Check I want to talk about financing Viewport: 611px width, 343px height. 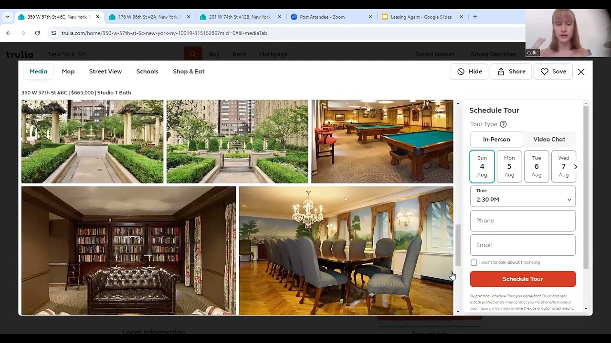[x=474, y=262]
